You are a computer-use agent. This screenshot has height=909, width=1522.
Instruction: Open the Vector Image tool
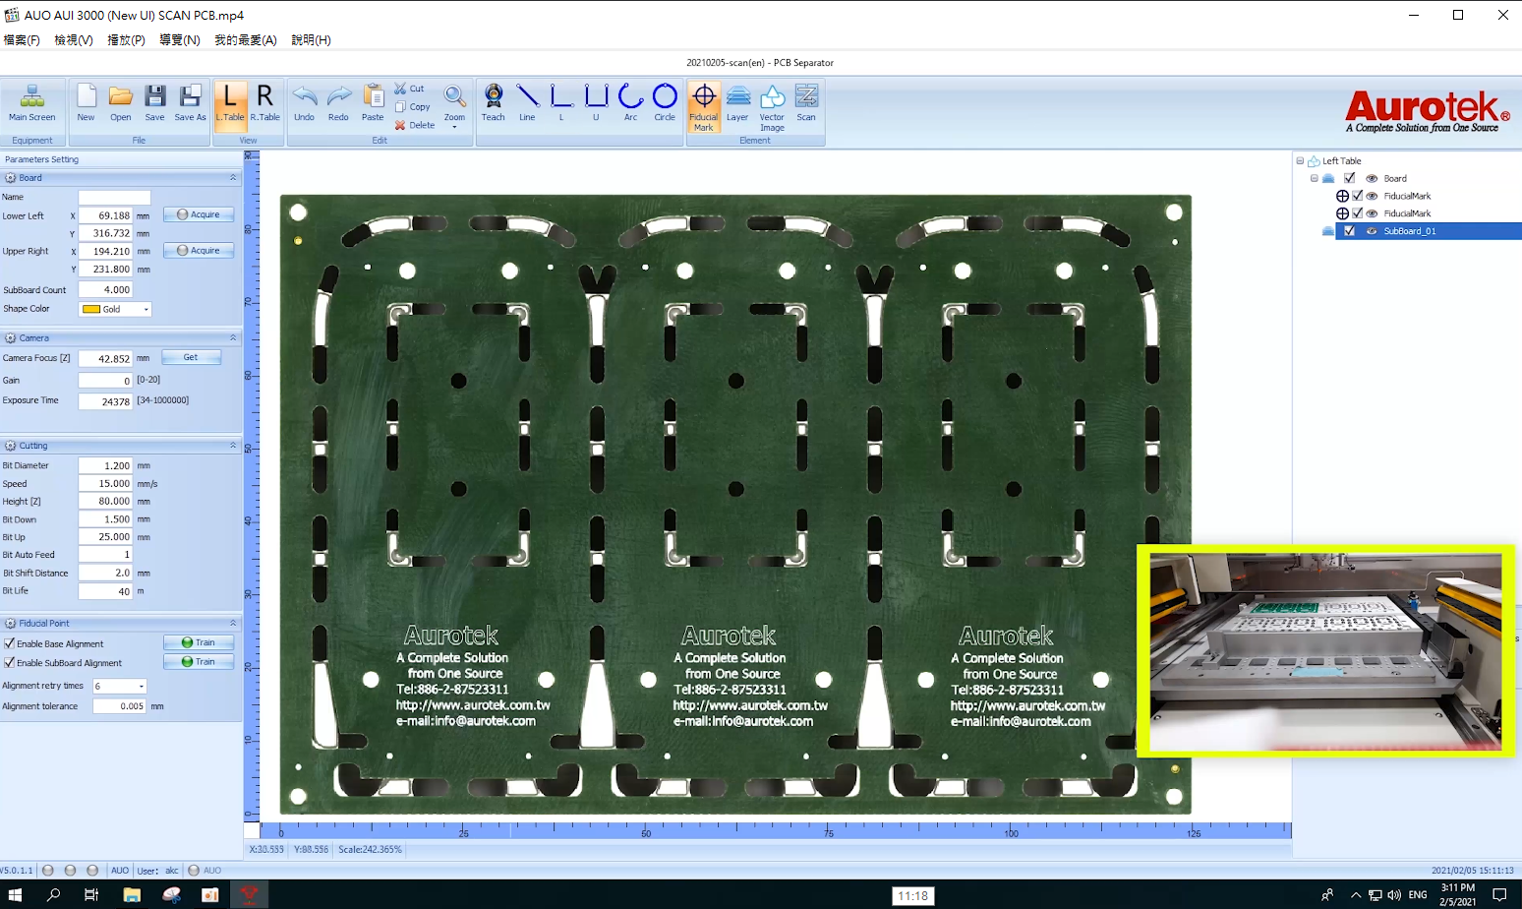[x=772, y=104]
